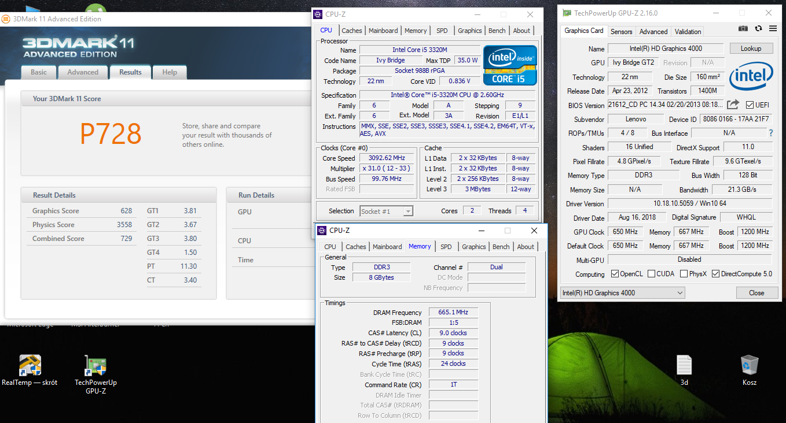
Task: Open the Caches tab in top CPU-Z
Action: pos(351,31)
